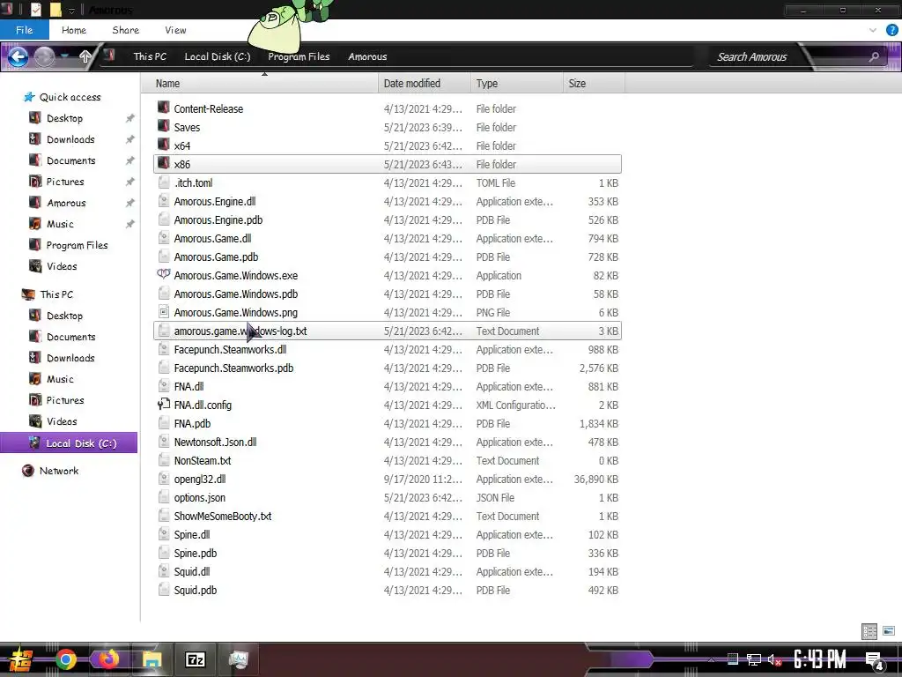Select amorous.game.windows-log.txt
Screen dimensions: 902x677
(x=388, y=331)
